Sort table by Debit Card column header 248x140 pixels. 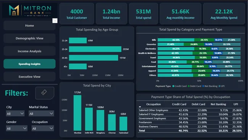click(198, 104)
